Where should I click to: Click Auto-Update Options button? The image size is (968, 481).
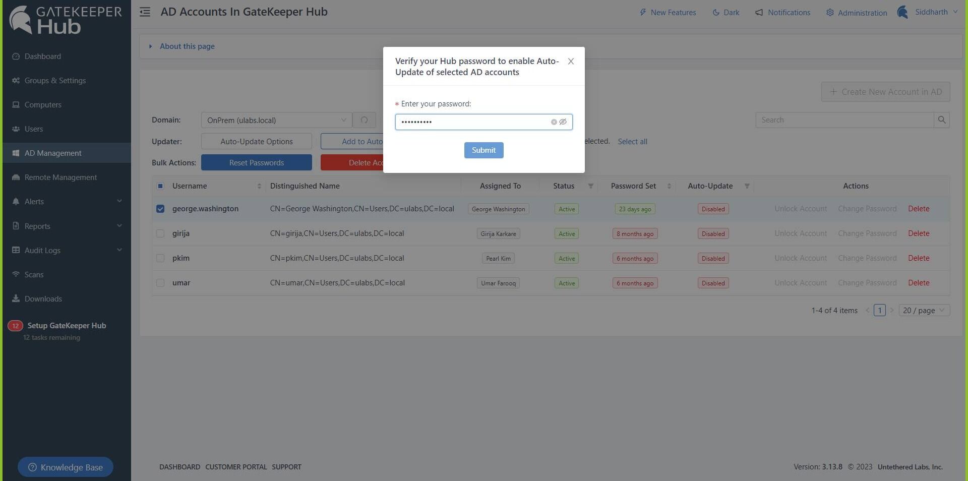click(x=256, y=142)
